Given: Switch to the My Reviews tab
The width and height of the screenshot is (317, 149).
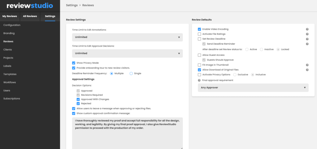Looking at the screenshot, I should (10, 16).
